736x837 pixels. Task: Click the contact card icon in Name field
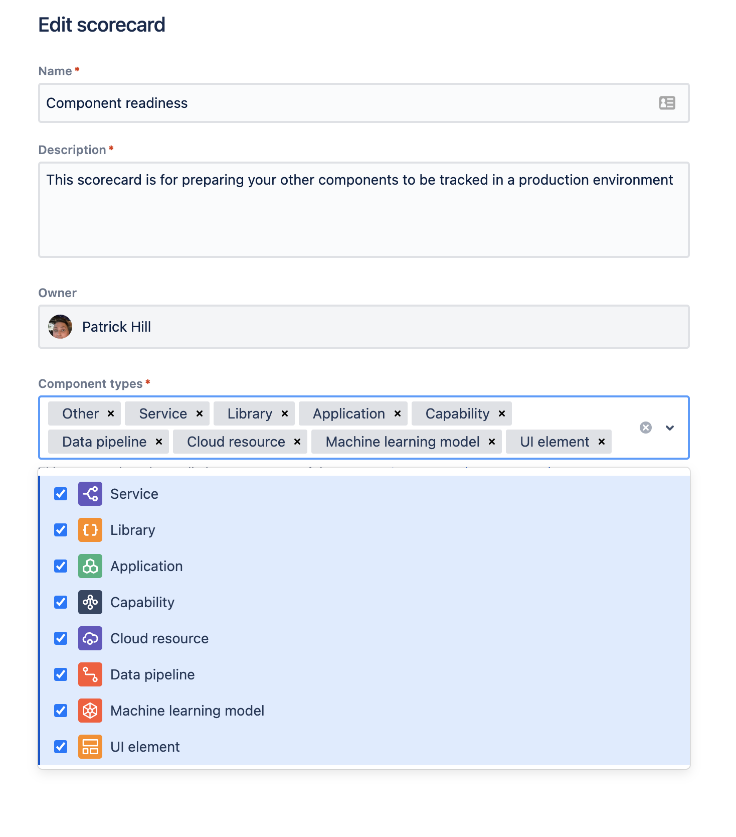click(x=667, y=103)
